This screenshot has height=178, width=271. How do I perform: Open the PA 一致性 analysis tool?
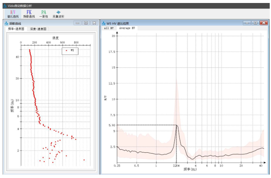43,14
